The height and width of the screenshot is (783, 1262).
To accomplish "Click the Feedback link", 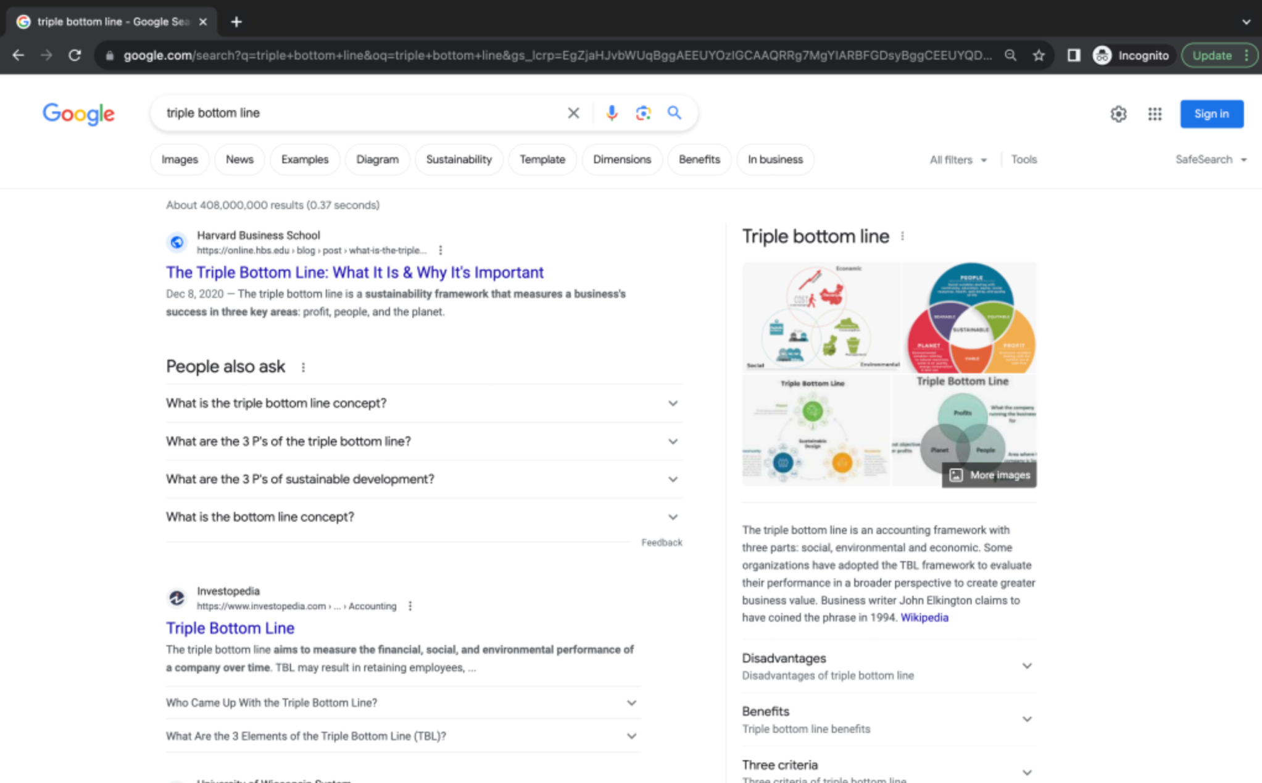I will point(662,542).
